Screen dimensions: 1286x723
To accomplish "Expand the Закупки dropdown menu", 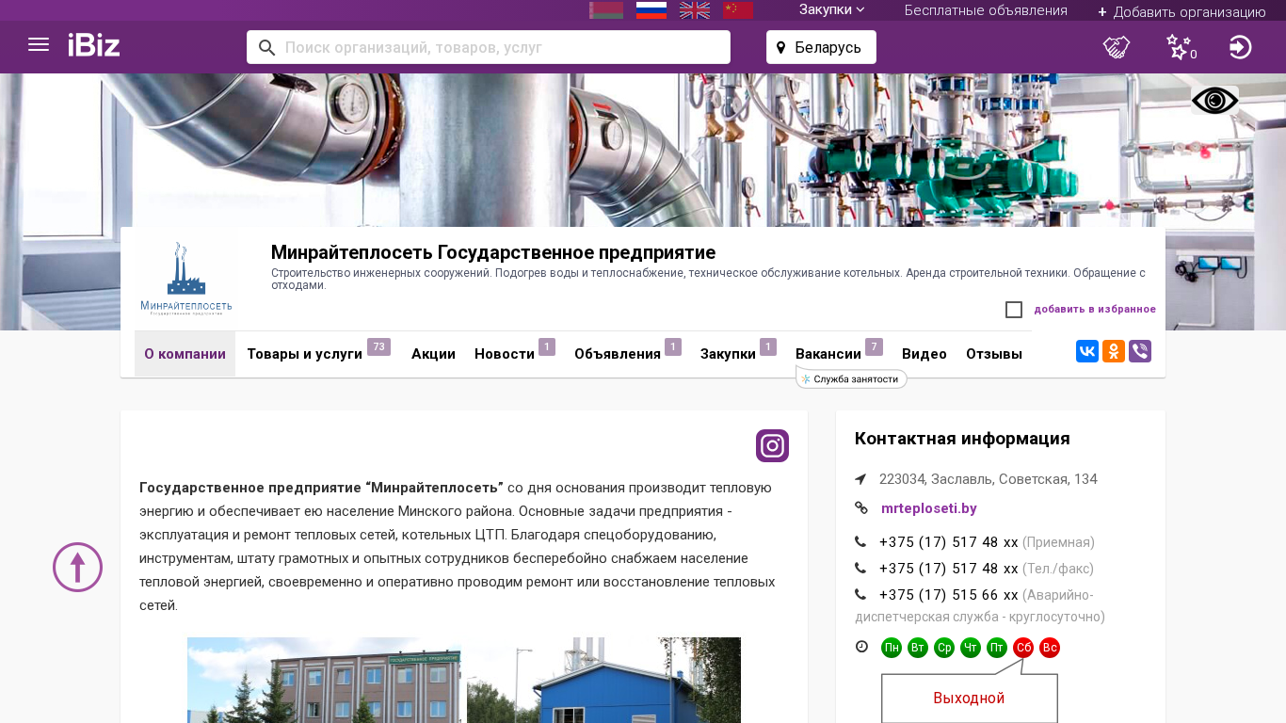I will tap(832, 10).
